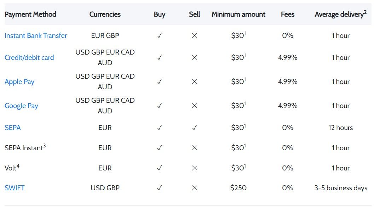Viewport: 374px width, 208px height.
Task: Click the Sell cross in Volt row
Action: coord(194,168)
